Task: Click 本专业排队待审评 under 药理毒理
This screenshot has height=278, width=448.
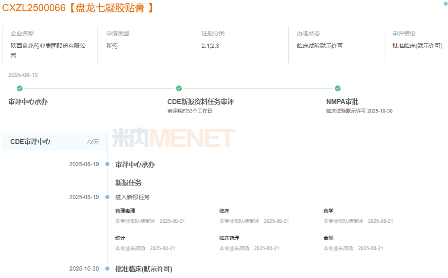Action: (135, 221)
